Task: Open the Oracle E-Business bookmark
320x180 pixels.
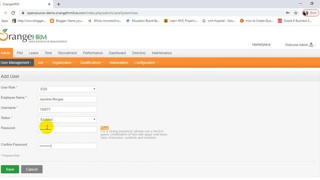Action: click(294, 21)
